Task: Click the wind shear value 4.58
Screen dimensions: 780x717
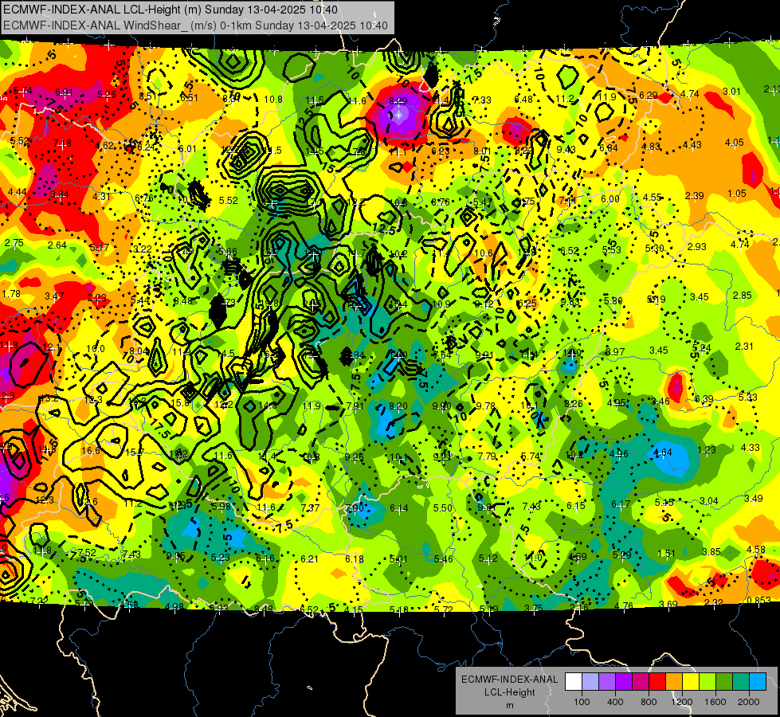Action: pyautogui.click(x=755, y=550)
